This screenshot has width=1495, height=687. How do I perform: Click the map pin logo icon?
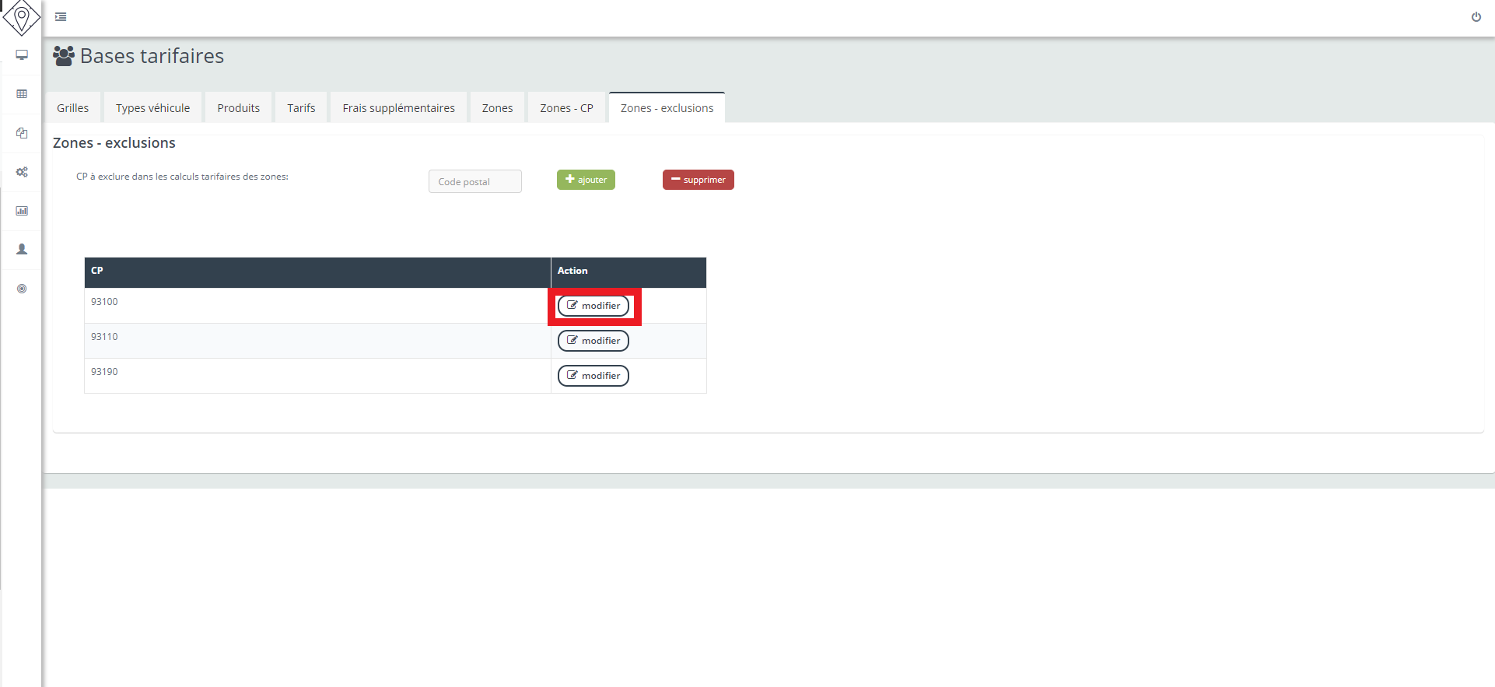[22, 17]
